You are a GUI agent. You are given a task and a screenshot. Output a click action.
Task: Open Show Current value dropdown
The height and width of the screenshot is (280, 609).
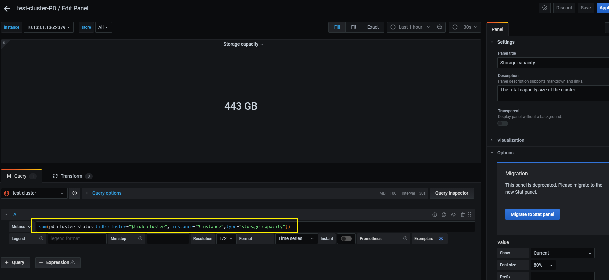pyautogui.click(x=562, y=253)
